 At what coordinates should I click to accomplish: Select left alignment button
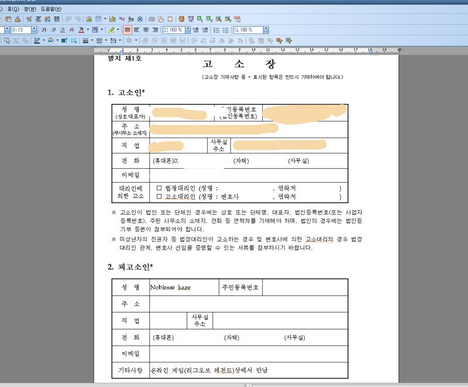137,30
